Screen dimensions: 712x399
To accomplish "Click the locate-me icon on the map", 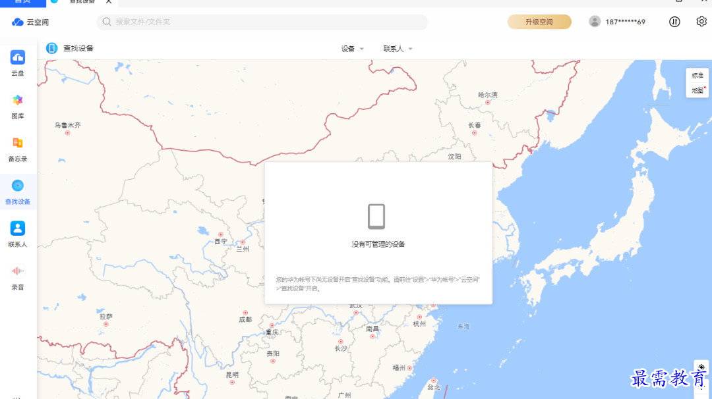I will click(701, 367).
